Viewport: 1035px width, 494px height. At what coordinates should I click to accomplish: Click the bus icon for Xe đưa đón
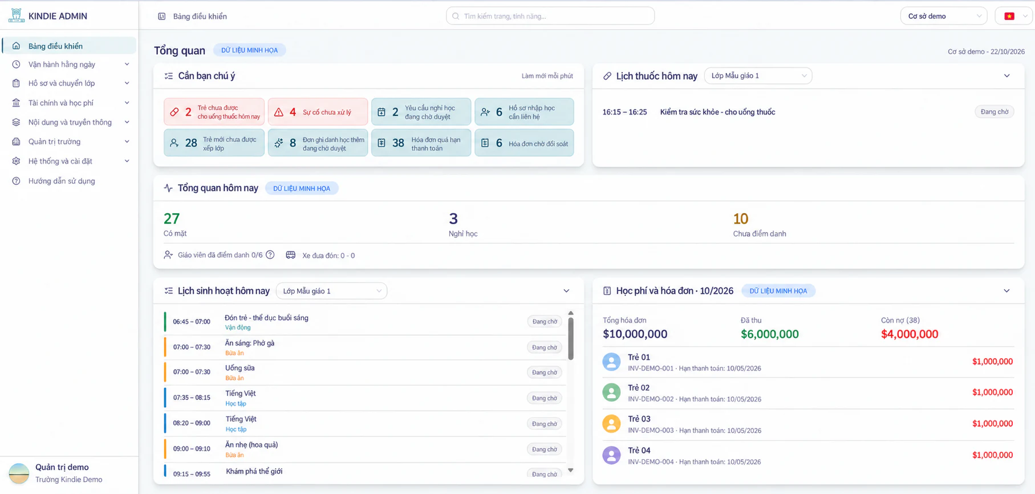[x=291, y=255]
